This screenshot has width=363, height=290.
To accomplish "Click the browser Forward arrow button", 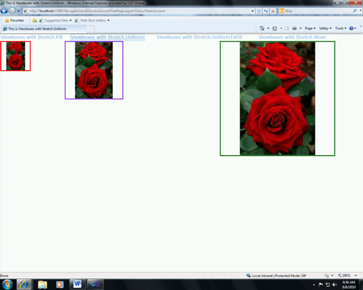I will [12, 11].
